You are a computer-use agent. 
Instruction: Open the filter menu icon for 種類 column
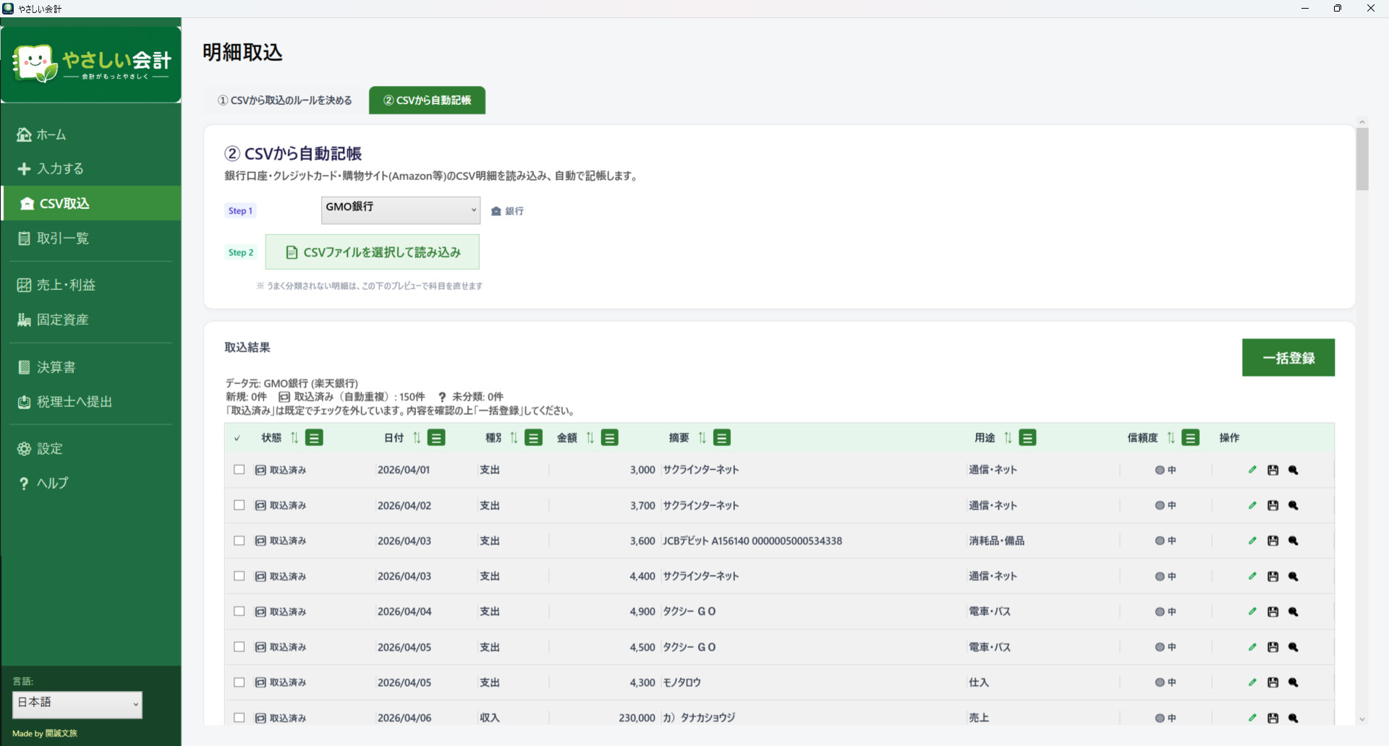[x=534, y=437]
